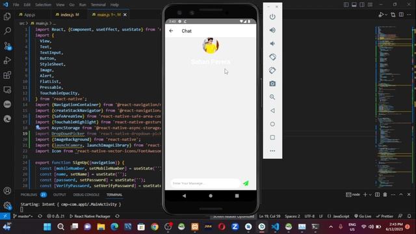Click emulator power button
Image resolution: width=416 pixels, height=234 pixels.
[272, 17]
